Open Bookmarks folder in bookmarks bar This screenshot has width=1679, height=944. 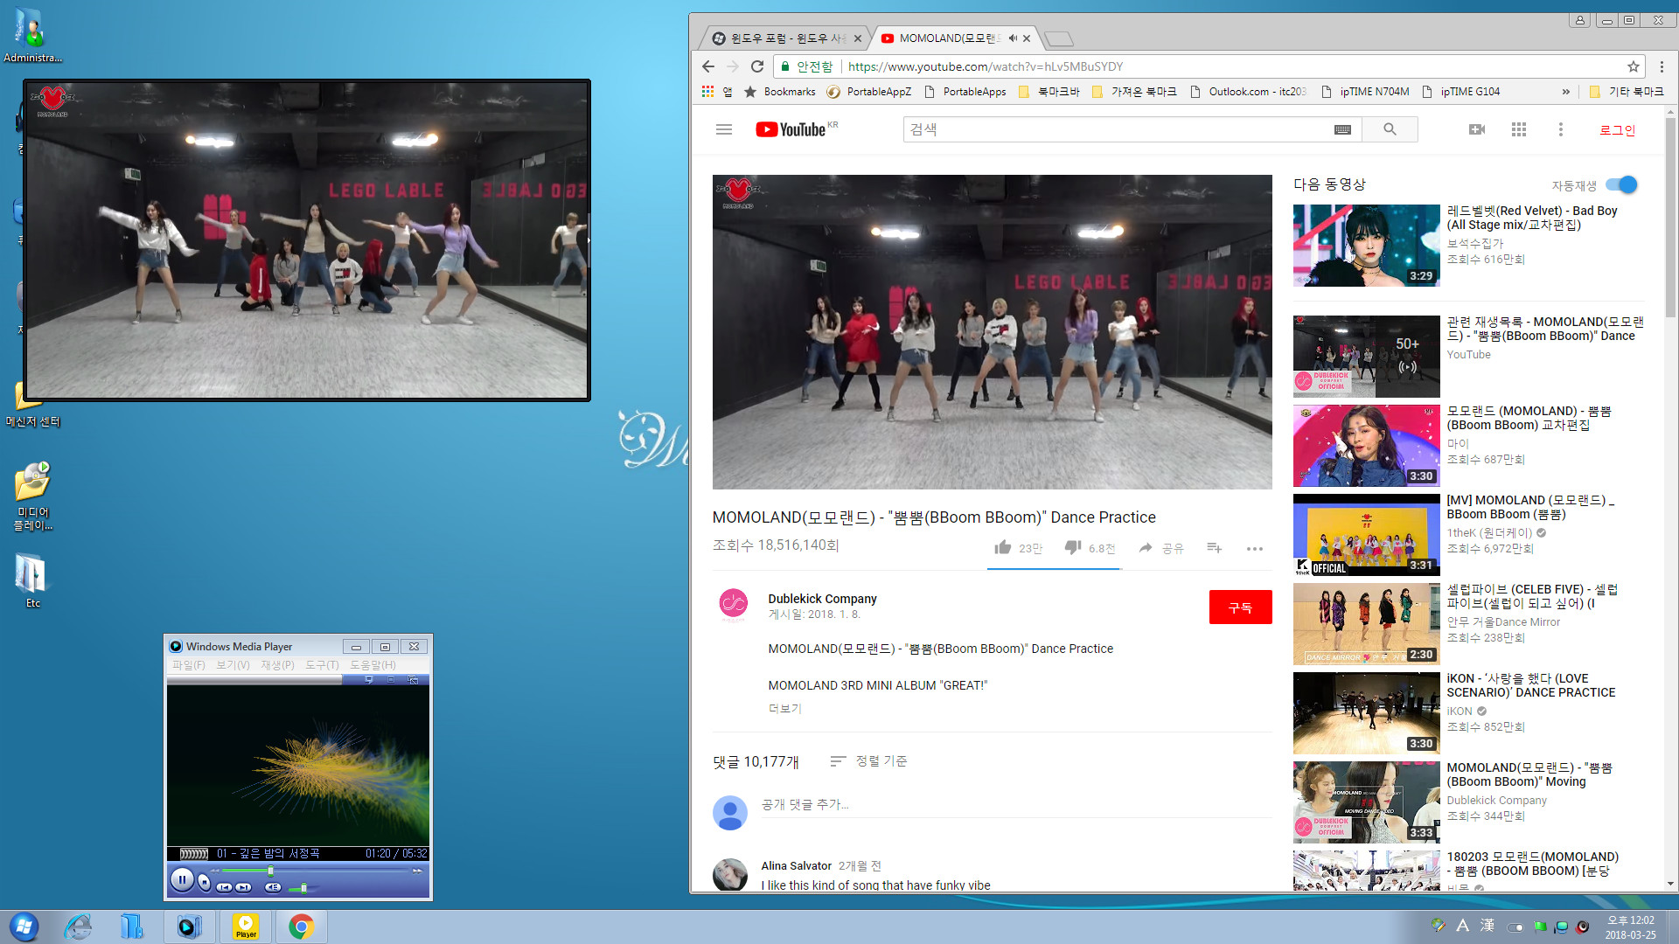pyautogui.click(x=780, y=92)
